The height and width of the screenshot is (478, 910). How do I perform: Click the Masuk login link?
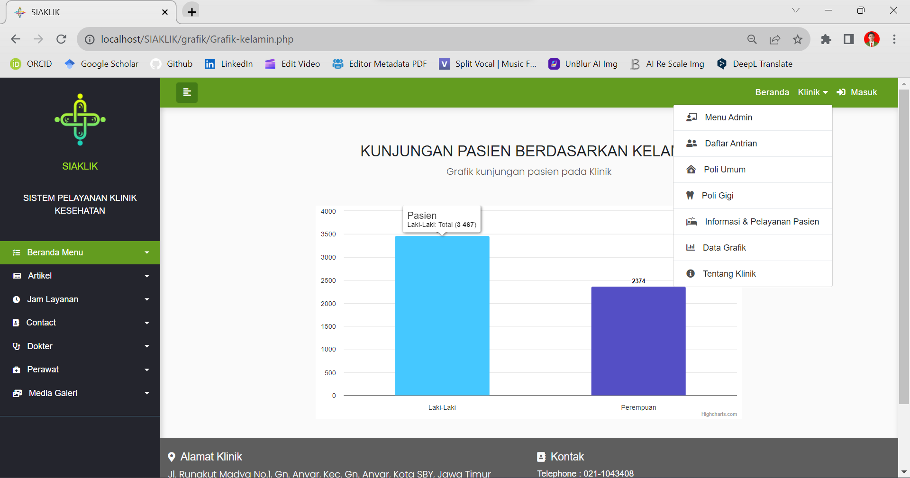click(x=857, y=92)
